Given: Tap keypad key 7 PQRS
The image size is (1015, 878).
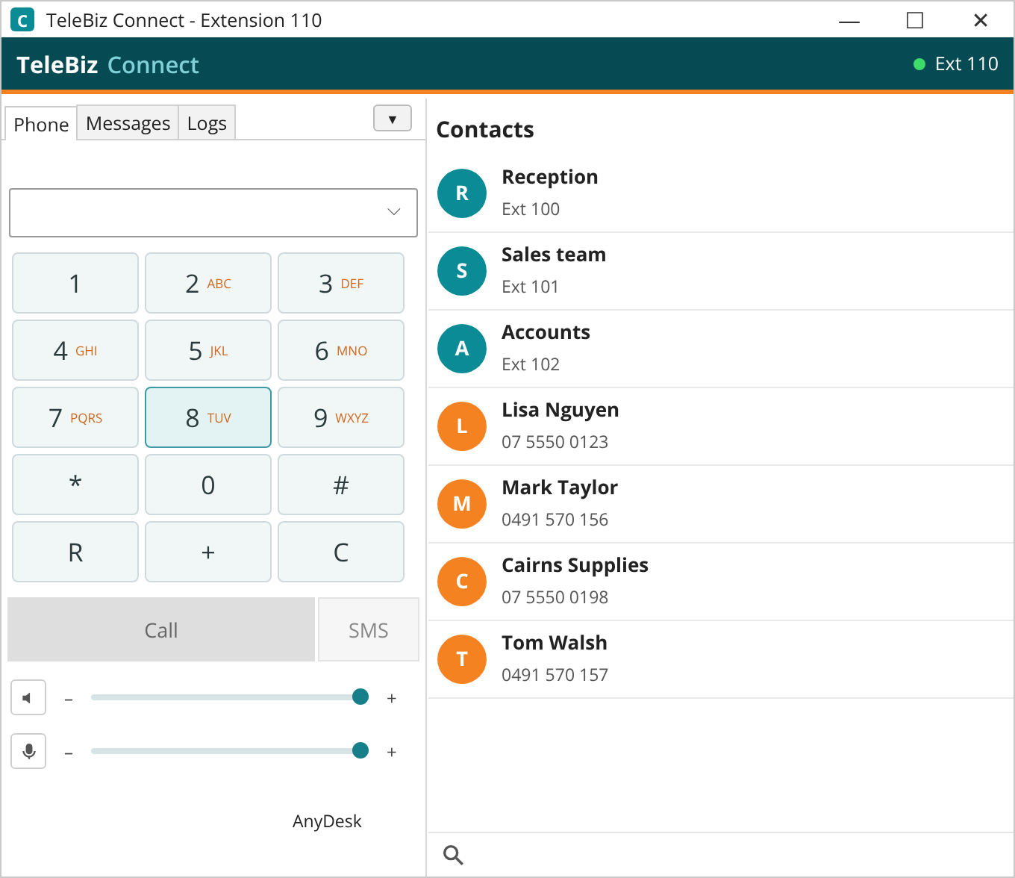Looking at the screenshot, I should [x=75, y=417].
